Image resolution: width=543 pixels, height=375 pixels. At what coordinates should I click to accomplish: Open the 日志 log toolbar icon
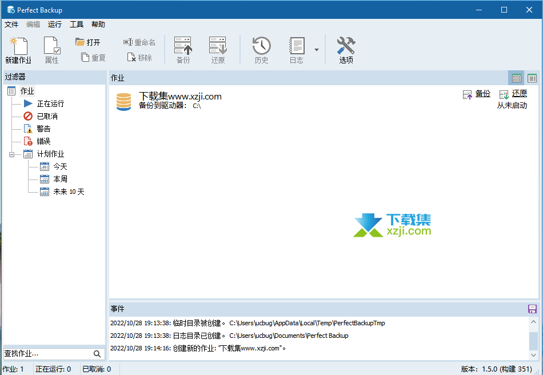pyautogui.click(x=297, y=50)
